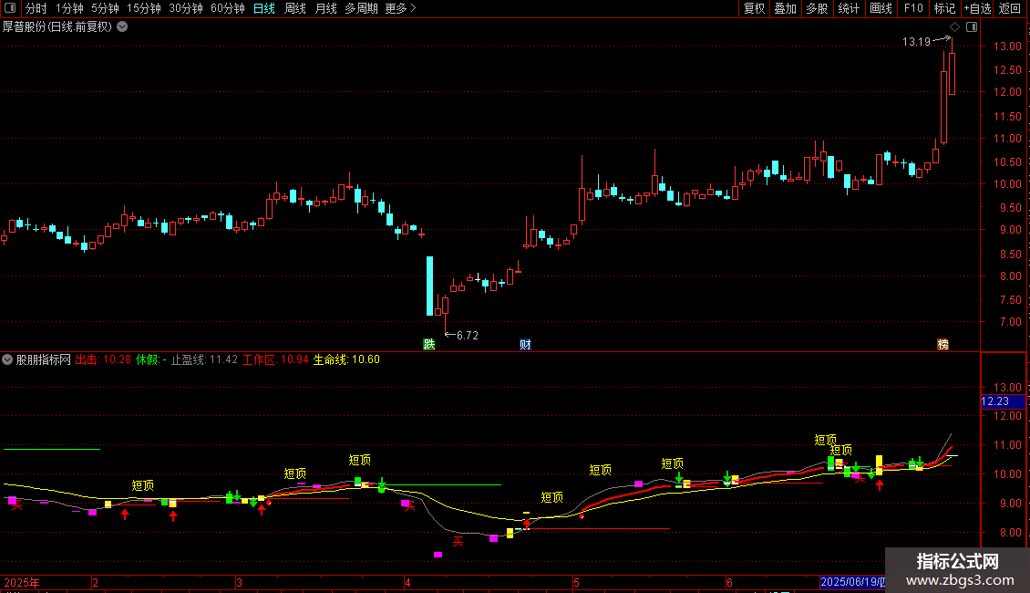
Task: Click the green 跌 event marker
Action: (429, 345)
